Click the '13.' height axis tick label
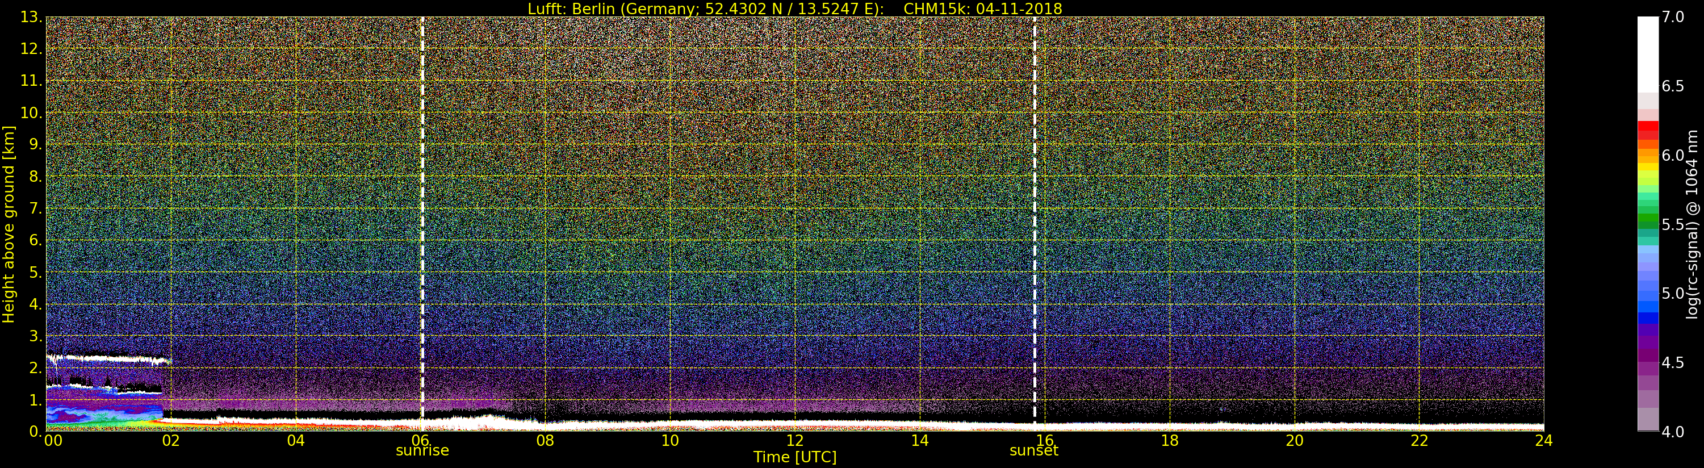This screenshot has height=468, width=1704. tap(31, 17)
